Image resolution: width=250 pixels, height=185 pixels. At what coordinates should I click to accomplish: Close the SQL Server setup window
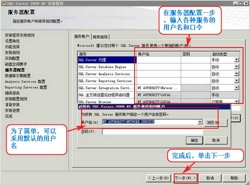point(246,3)
